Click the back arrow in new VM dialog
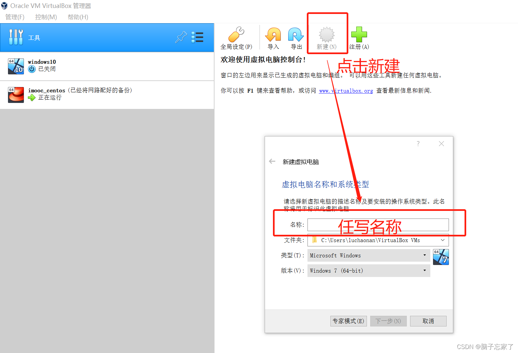Image resolution: width=518 pixels, height=353 pixels. [272, 161]
